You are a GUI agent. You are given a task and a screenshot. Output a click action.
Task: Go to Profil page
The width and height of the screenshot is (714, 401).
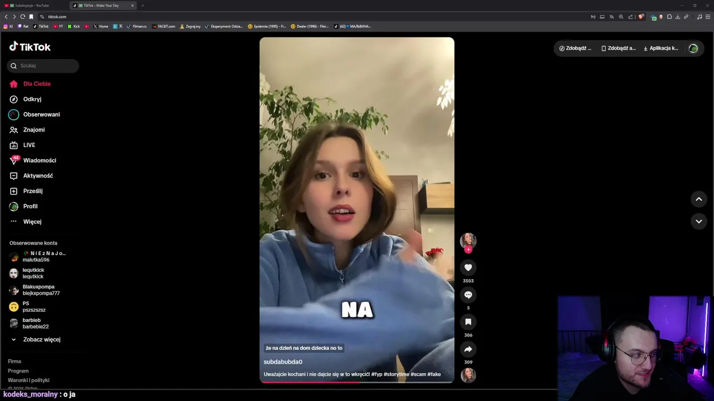(23, 206)
